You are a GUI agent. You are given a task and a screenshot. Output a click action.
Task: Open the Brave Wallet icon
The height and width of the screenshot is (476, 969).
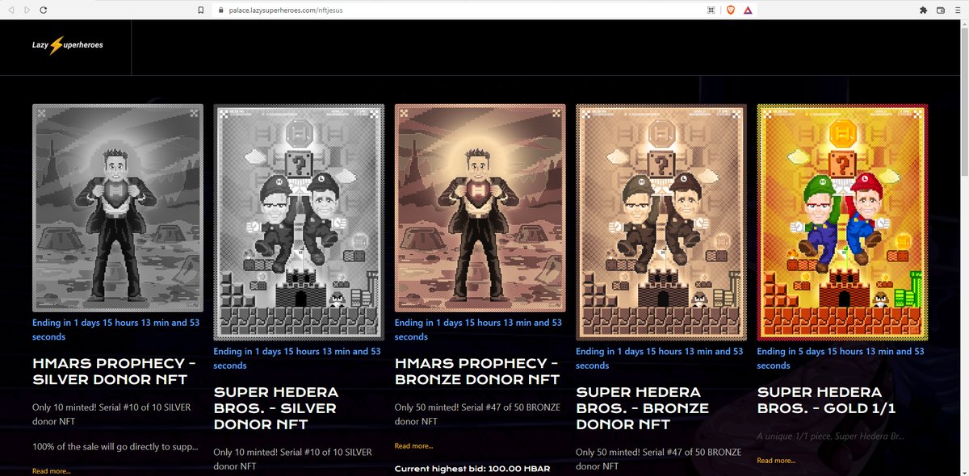pyautogui.click(x=941, y=10)
